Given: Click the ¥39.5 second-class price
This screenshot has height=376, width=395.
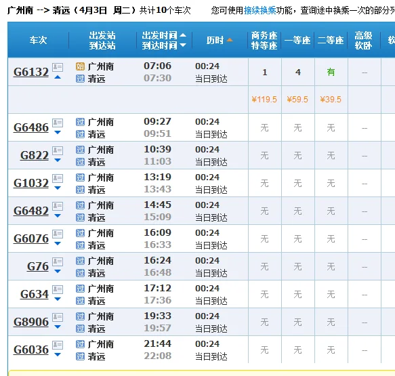Looking at the screenshot, I should click(331, 100).
